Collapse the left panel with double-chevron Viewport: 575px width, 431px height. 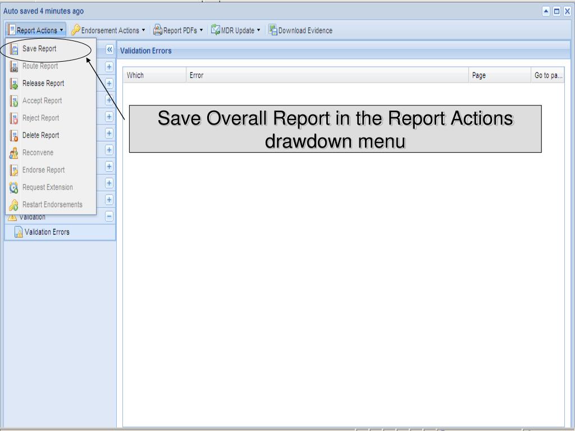109,49
